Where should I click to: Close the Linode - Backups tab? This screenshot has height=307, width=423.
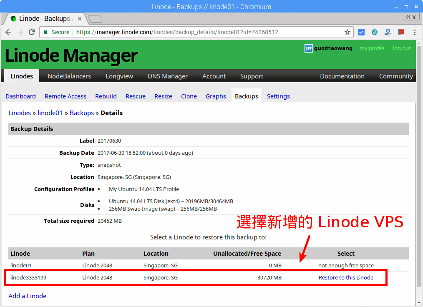78,19
